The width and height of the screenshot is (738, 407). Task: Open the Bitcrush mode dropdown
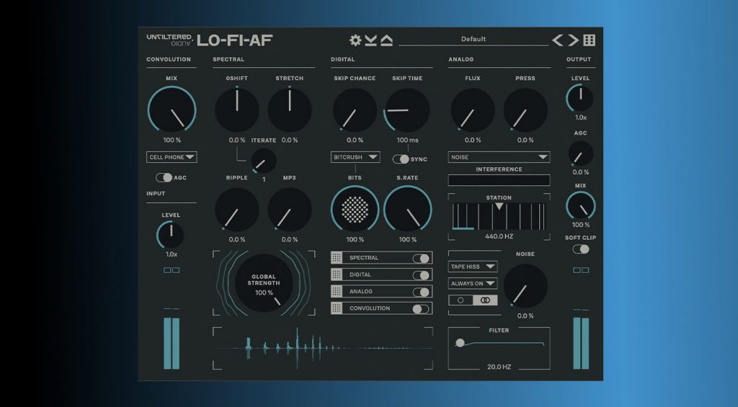pyautogui.click(x=355, y=157)
